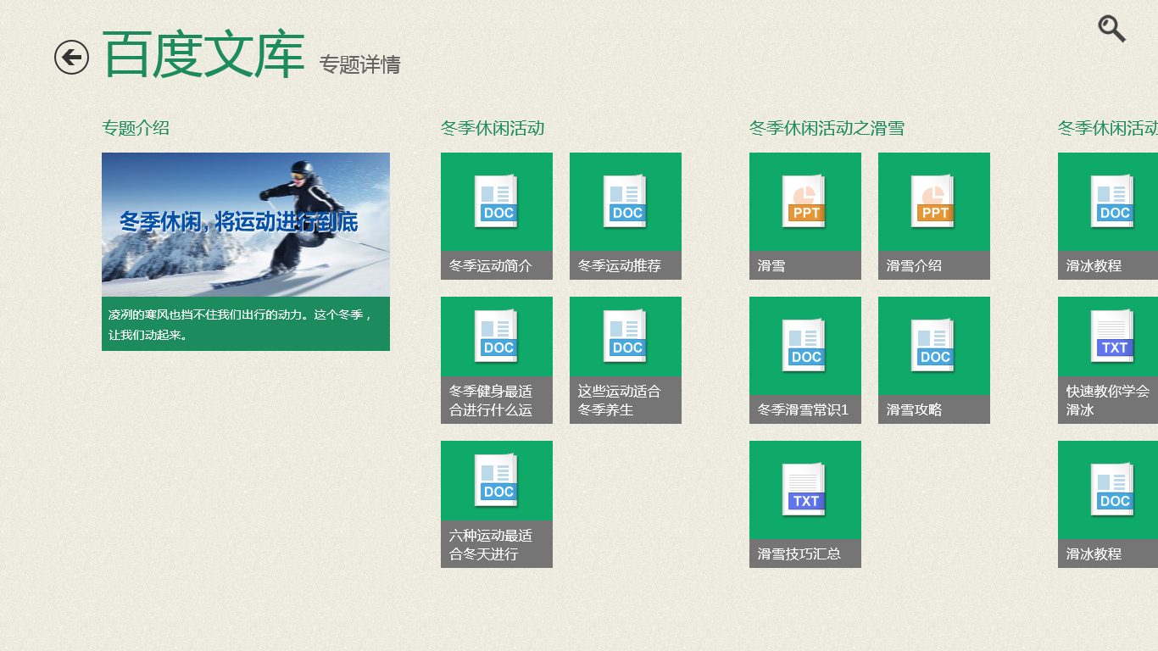The height and width of the screenshot is (651, 1158).
Task: Click DOC icon of bottom 滑冰教程 tile
Action: pos(1113,490)
